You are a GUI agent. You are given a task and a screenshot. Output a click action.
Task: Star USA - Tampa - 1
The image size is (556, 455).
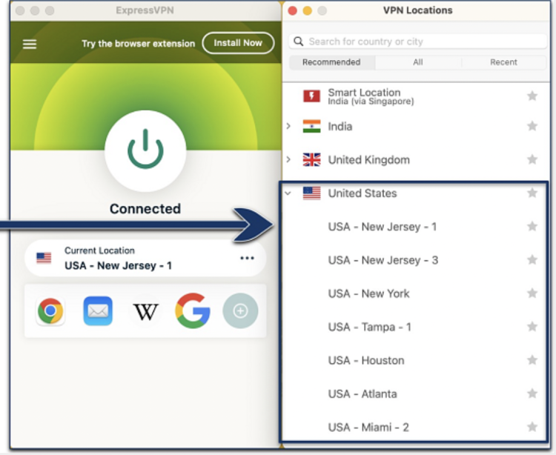tap(532, 326)
